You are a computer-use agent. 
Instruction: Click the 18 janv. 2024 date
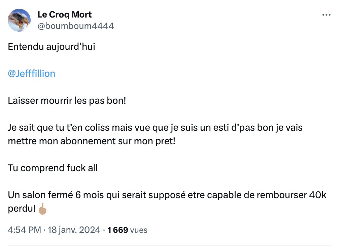pos(74,230)
